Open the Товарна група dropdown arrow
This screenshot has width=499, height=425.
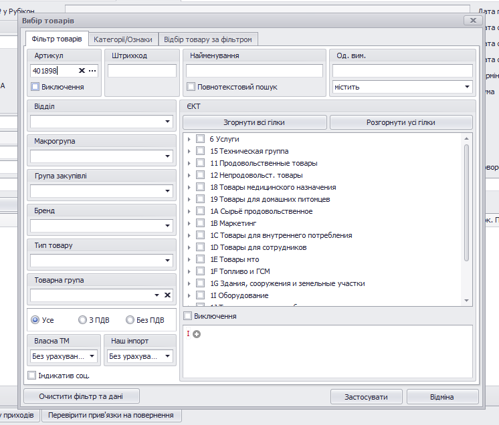(x=157, y=295)
